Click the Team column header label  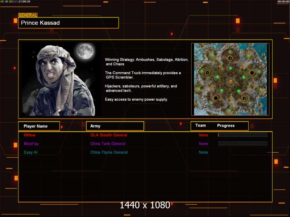[201, 125]
